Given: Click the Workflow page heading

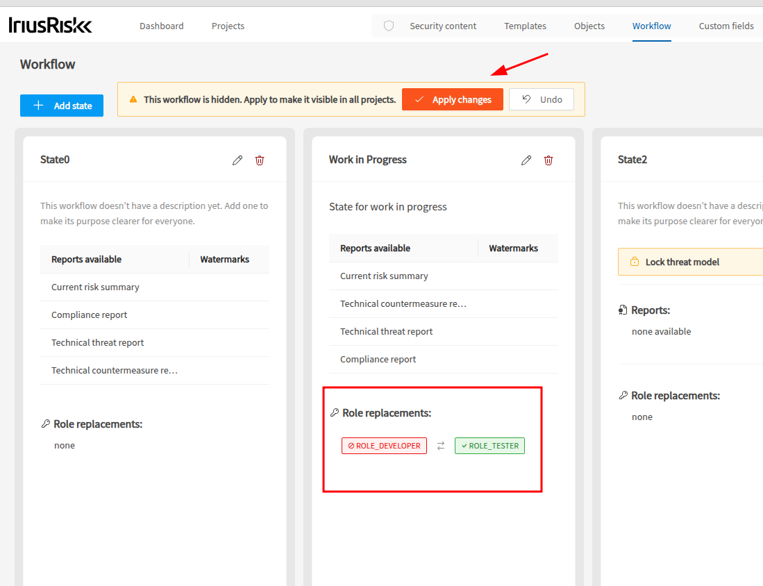Looking at the screenshot, I should 48,65.
